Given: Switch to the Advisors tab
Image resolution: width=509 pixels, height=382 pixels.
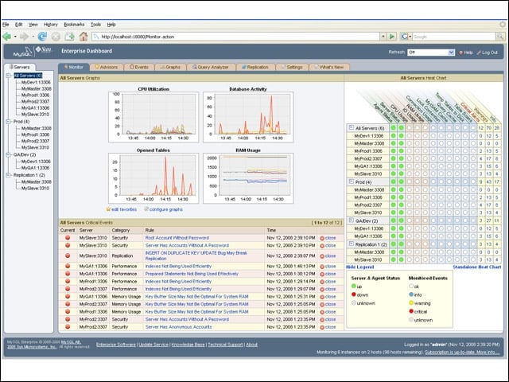Looking at the screenshot, I should point(107,67).
